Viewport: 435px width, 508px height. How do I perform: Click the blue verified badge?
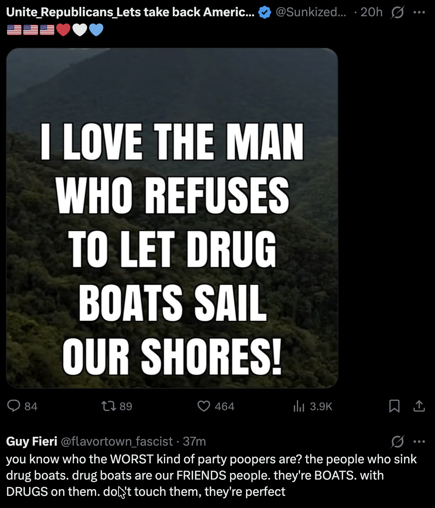[x=264, y=13]
